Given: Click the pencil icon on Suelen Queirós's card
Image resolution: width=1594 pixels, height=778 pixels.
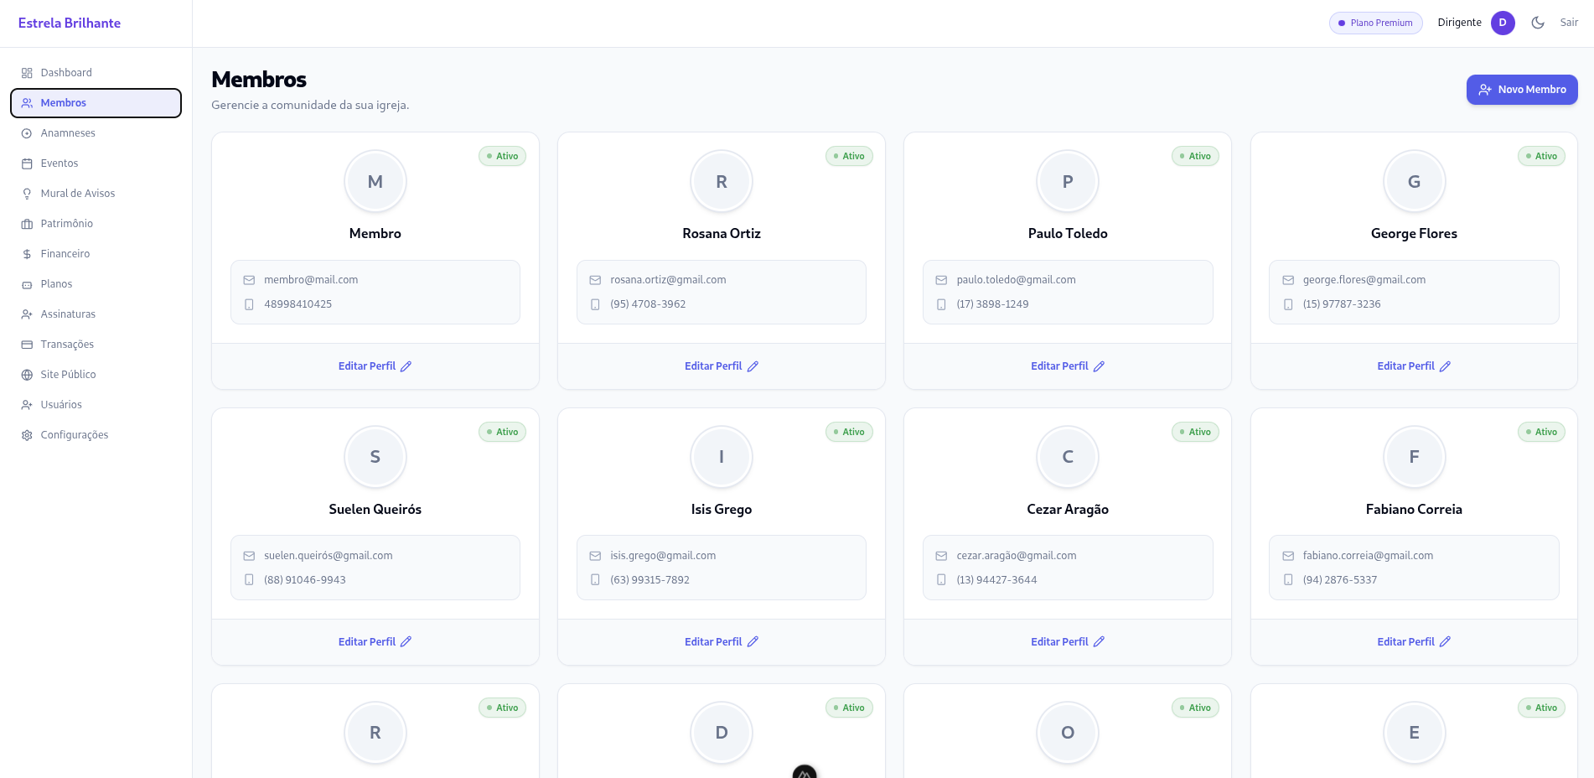Looking at the screenshot, I should coord(406,641).
